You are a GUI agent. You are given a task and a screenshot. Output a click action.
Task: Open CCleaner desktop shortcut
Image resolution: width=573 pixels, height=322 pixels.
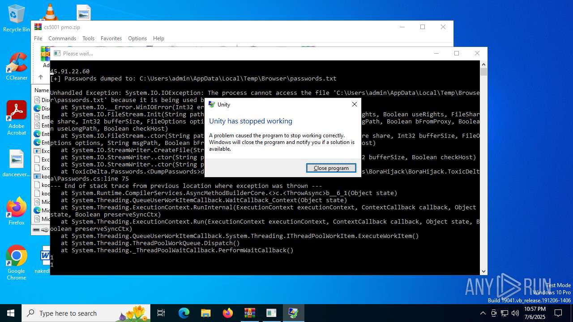pos(17,67)
